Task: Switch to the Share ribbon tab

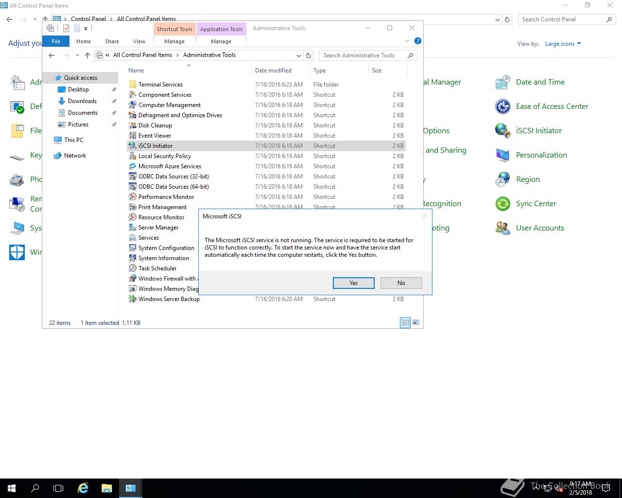Action: coord(112,41)
